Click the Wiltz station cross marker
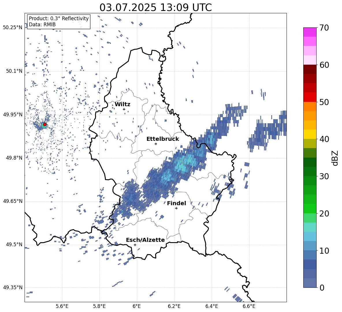 (124, 109)
